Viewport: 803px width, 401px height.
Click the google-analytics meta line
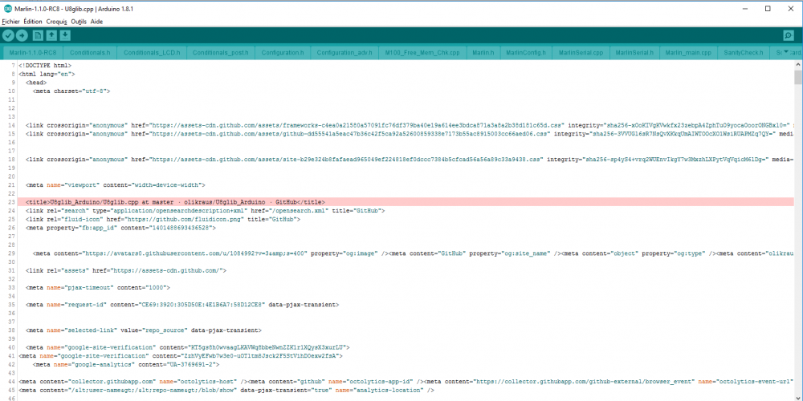click(126, 364)
